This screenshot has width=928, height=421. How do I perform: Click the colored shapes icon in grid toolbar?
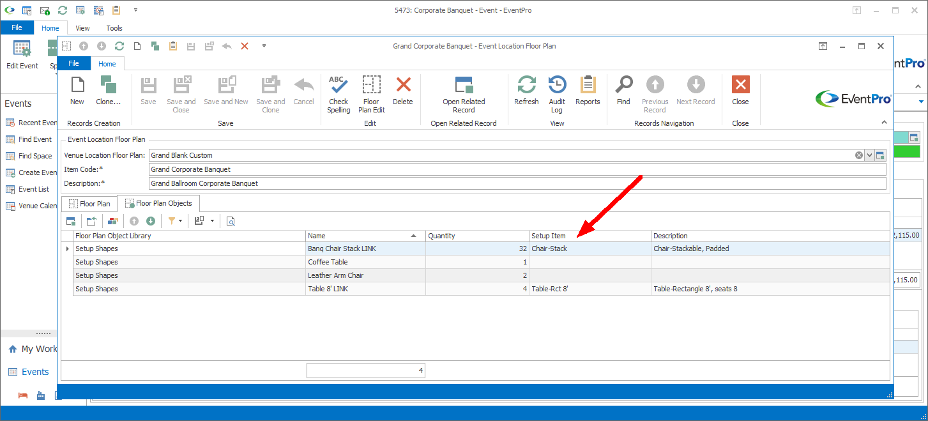point(113,221)
